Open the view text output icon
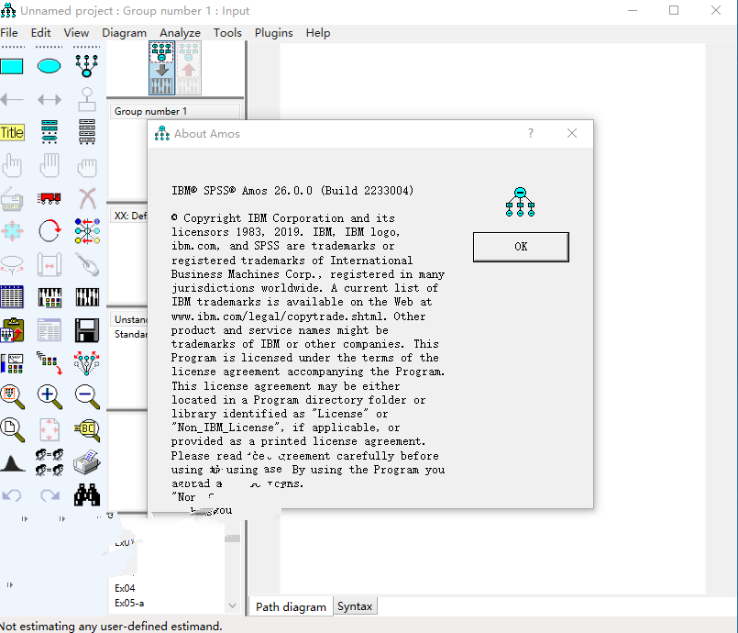Viewport: 738px width, 633px height. (49, 330)
